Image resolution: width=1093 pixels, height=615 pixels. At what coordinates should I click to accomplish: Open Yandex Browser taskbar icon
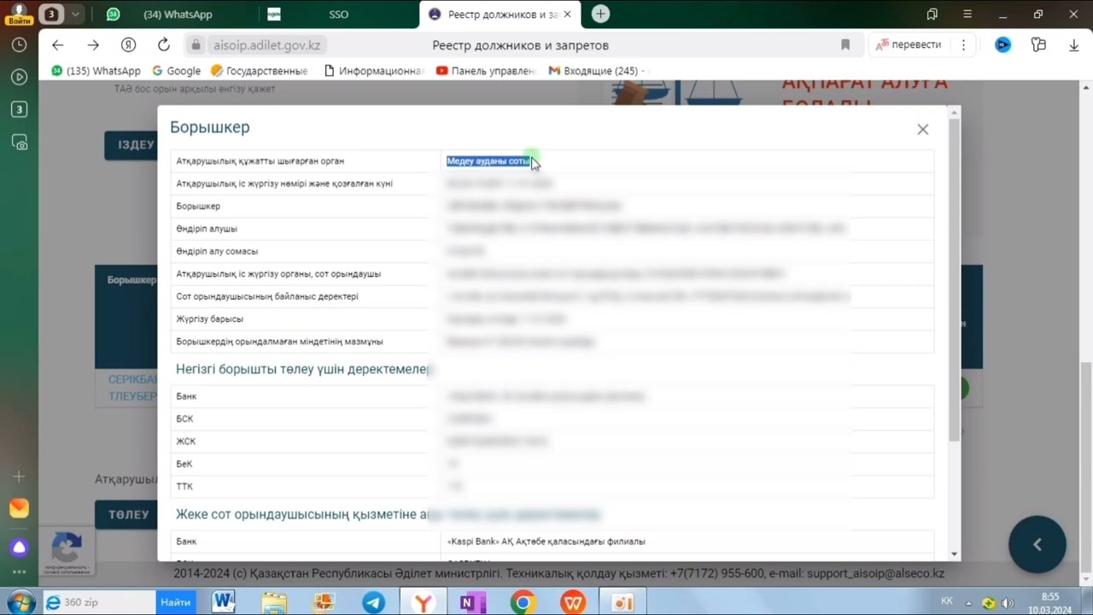[424, 602]
